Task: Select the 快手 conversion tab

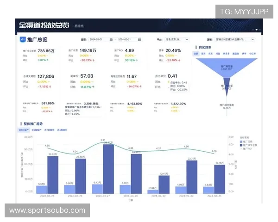Action: 244,54
